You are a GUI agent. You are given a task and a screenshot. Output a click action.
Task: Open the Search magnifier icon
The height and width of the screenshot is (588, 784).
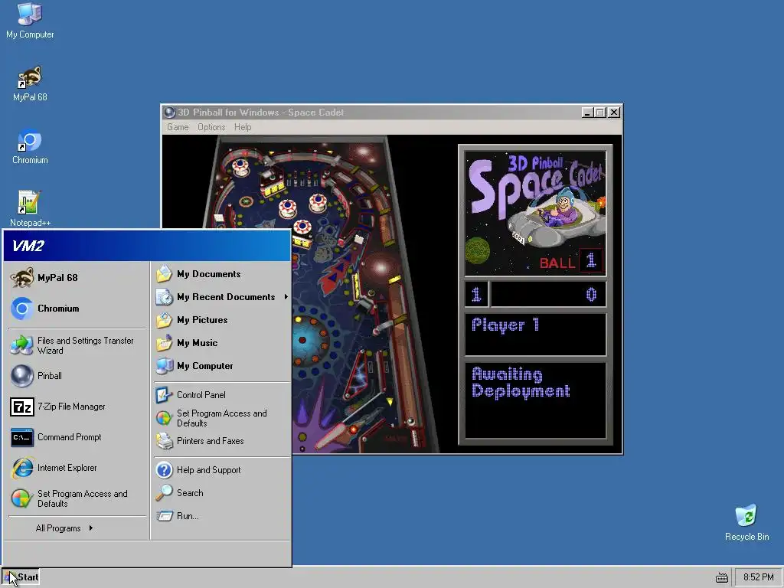[164, 493]
